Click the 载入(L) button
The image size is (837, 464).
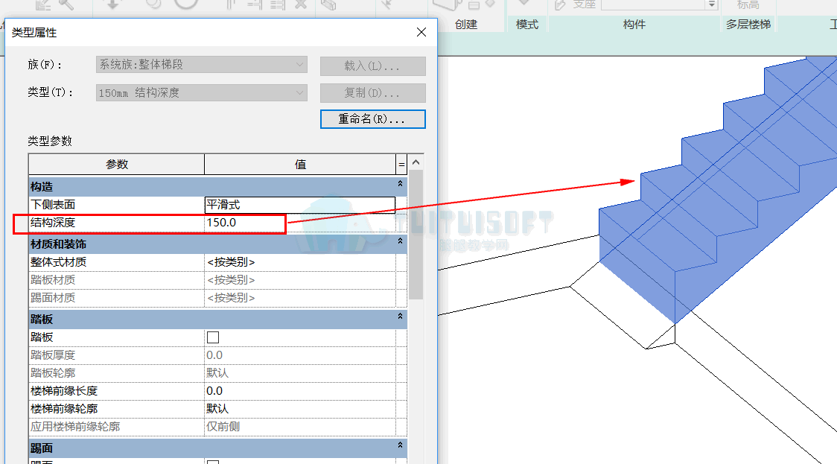click(372, 66)
